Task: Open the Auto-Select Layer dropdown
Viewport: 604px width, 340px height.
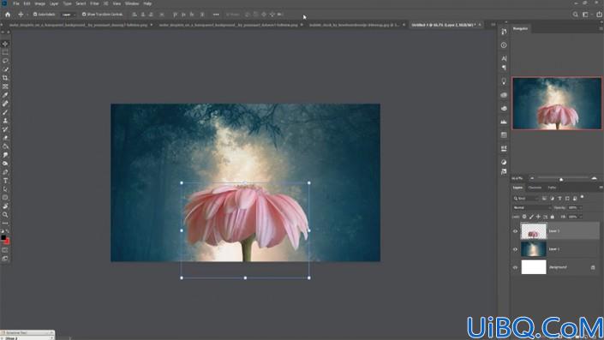Action: coord(69,15)
